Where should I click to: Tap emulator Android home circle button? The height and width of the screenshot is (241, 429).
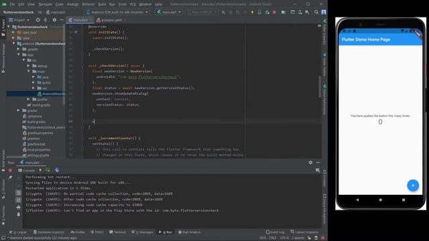[380, 199]
